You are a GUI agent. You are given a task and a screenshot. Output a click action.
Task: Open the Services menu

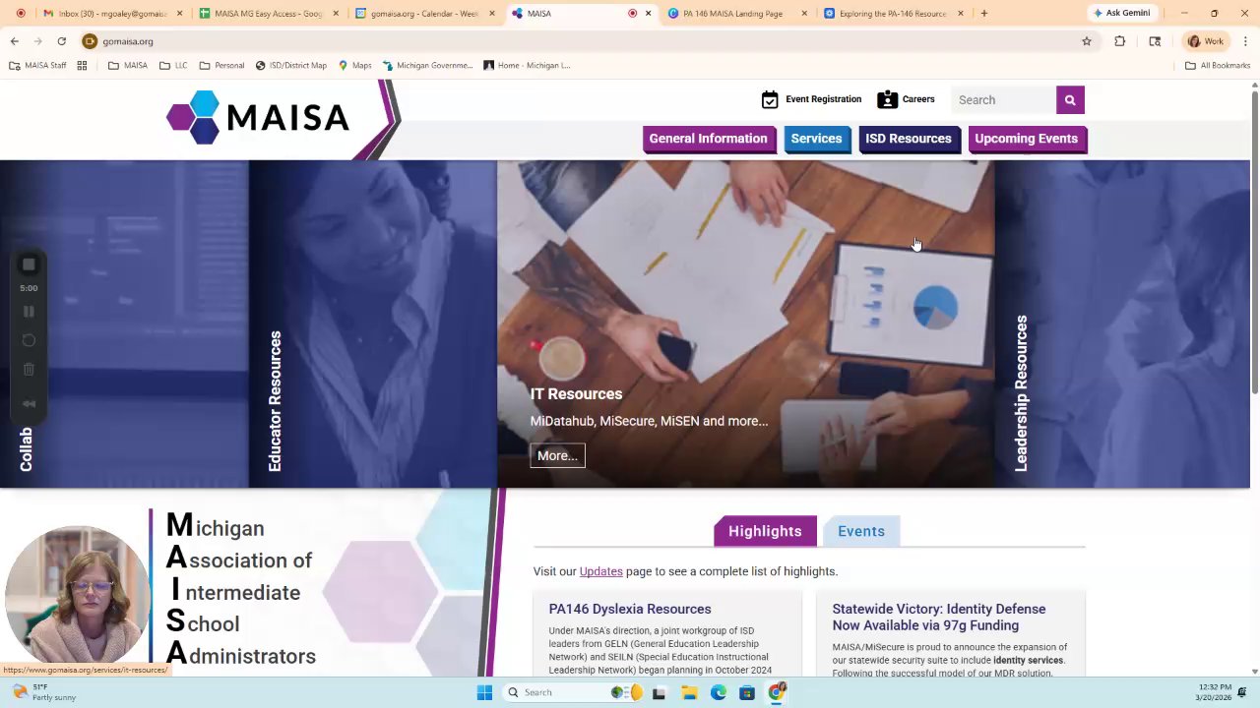(x=816, y=139)
